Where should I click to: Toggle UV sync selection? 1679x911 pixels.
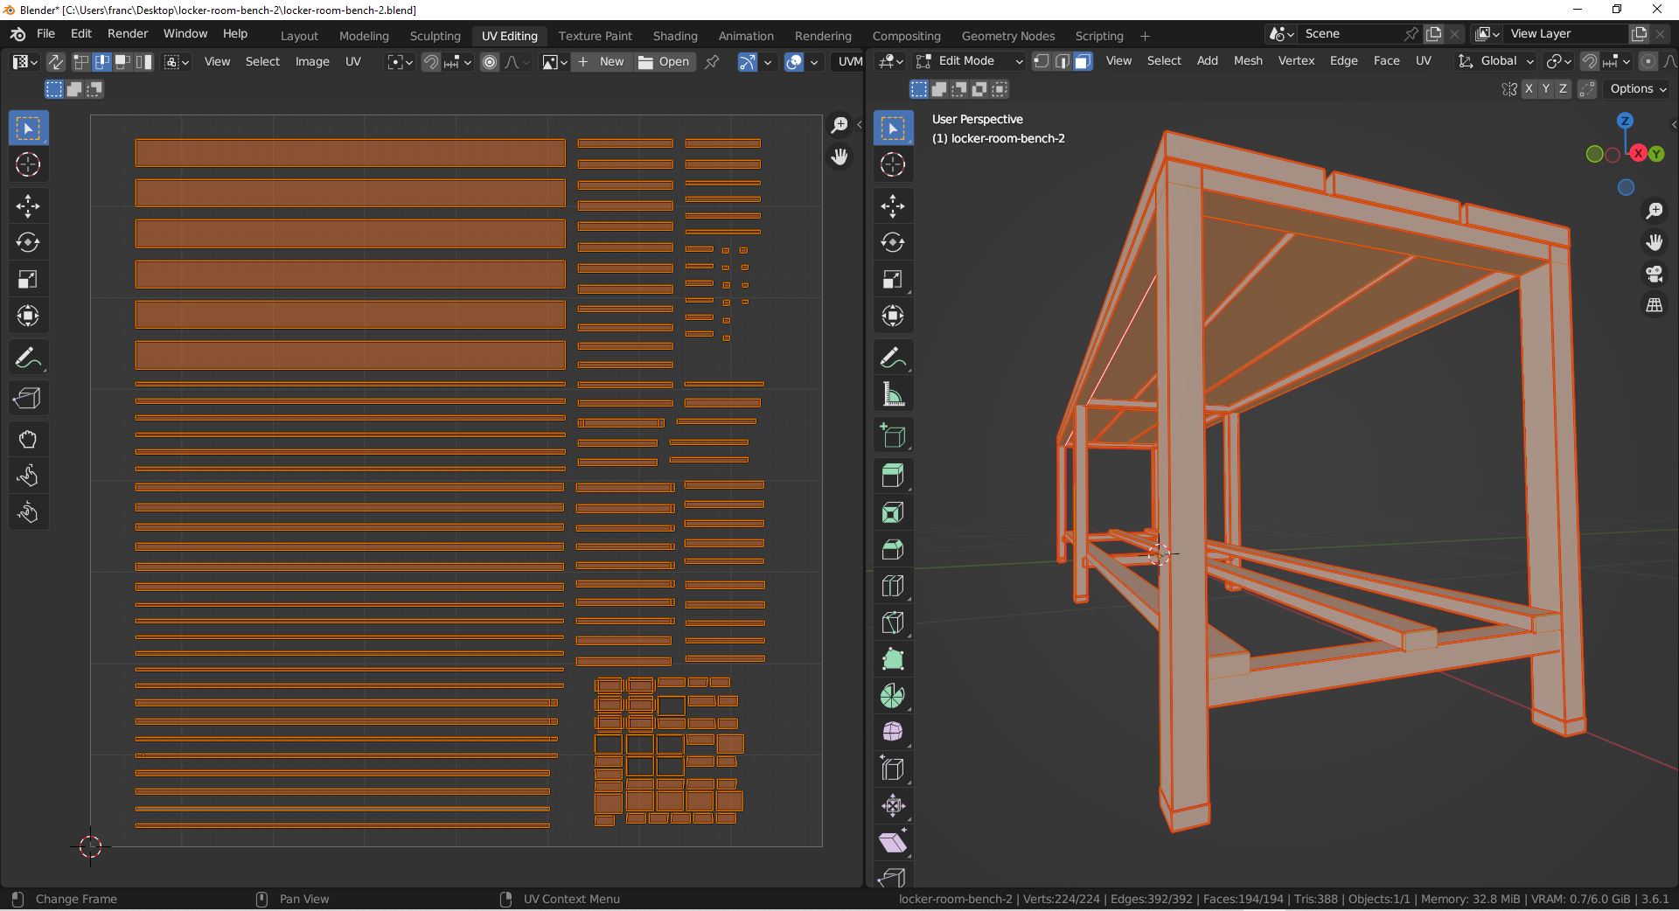(55, 62)
